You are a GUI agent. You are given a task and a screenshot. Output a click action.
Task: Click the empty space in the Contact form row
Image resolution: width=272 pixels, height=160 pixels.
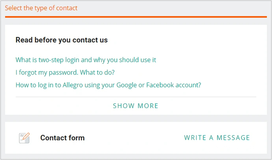[134, 138]
